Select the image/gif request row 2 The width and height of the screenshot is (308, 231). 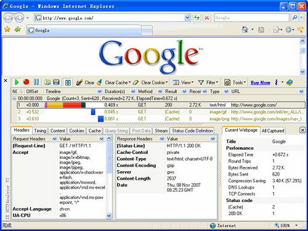161,112
